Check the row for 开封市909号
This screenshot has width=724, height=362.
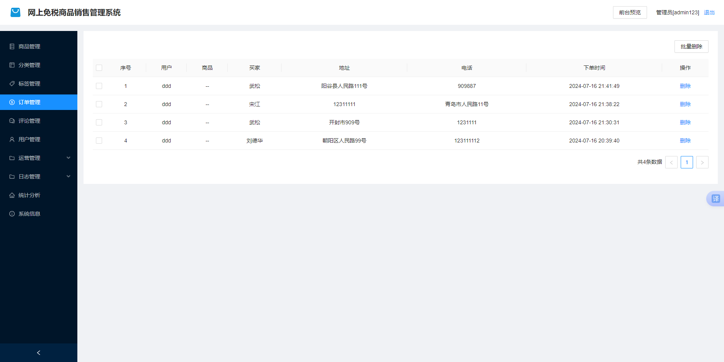click(x=99, y=122)
